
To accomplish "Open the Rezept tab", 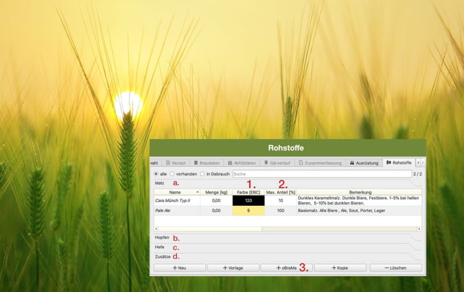I will tap(176, 162).
